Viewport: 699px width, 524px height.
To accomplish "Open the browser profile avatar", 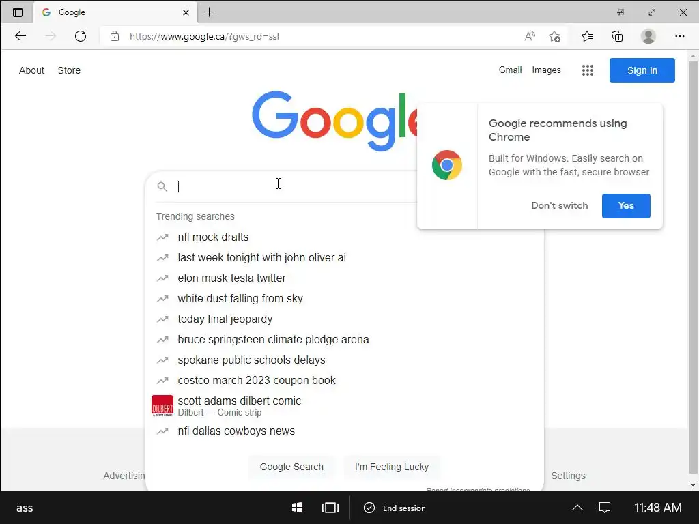I will tap(648, 36).
